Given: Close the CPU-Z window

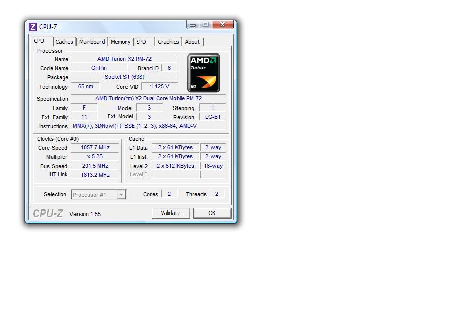Looking at the screenshot, I should click(222, 24).
